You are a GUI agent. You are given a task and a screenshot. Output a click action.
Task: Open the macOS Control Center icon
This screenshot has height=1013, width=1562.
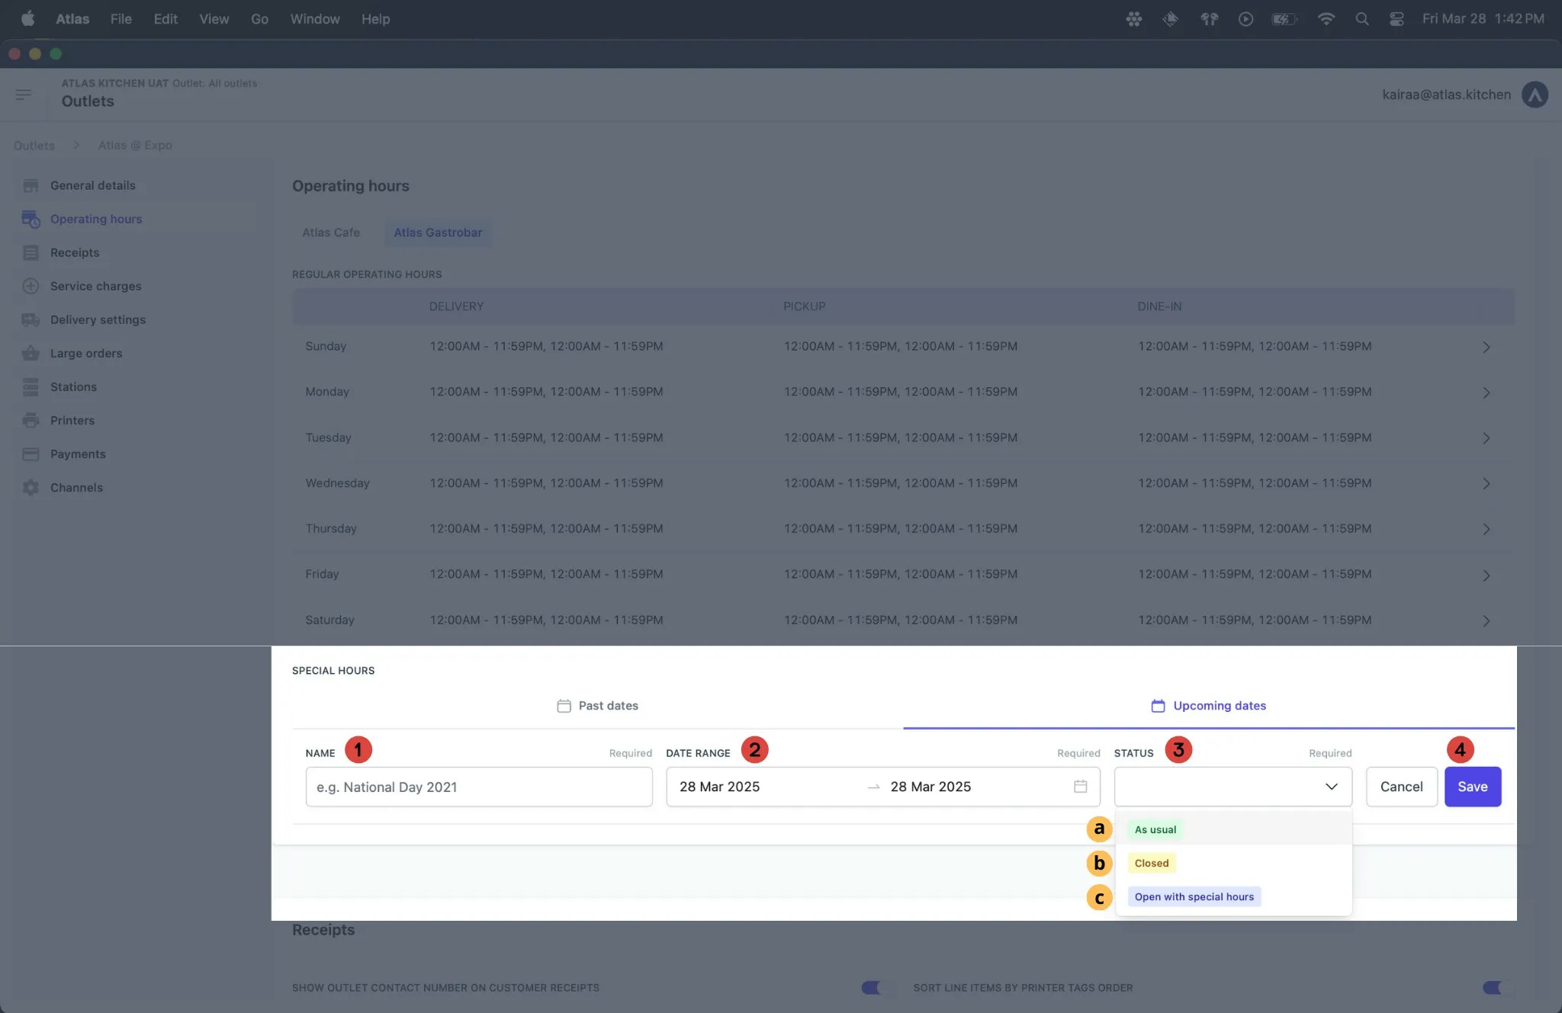pyautogui.click(x=1396, y=19)
